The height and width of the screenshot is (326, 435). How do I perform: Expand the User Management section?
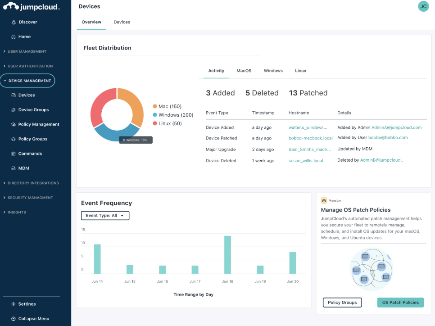click(25, 51)
